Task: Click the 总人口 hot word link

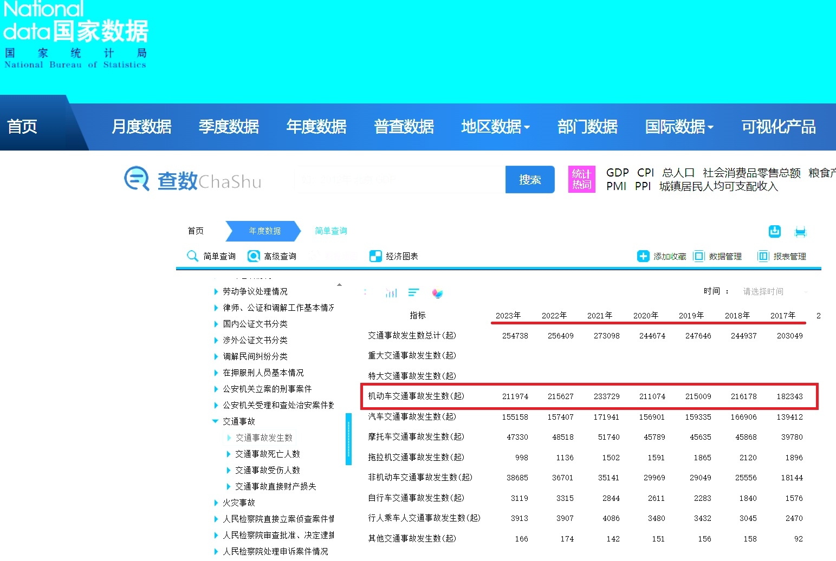Action: 678,173
